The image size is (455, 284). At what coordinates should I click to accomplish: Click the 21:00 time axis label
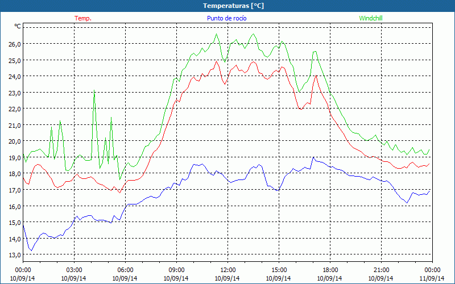pyautogui.click(x=381, y=270)
